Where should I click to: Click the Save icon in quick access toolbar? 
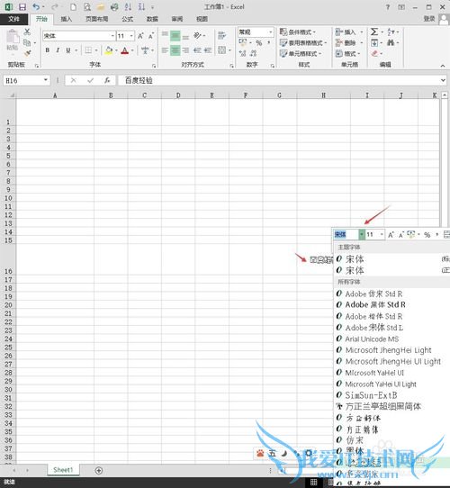[22, 6]
